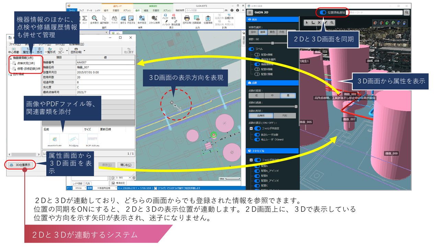Collapse the 表示 section header
This screenshot has height=251, width=446.
(x=272, y=20)
